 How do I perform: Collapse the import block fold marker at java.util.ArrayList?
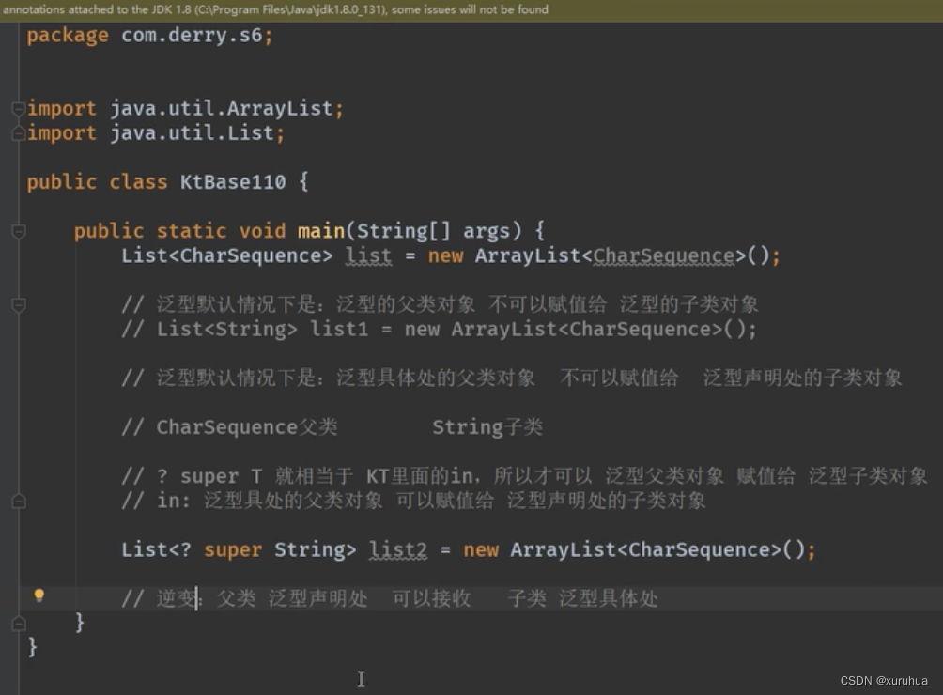click(x=19, y=108)
